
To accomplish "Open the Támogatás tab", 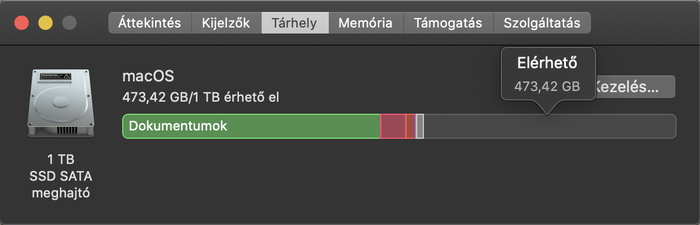I will point(449,23).
